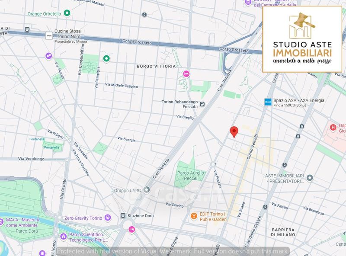Viewport: 346px width, 256px height.
Task: Select the Via Foligno street label
Action: click(x=55, y=134)
